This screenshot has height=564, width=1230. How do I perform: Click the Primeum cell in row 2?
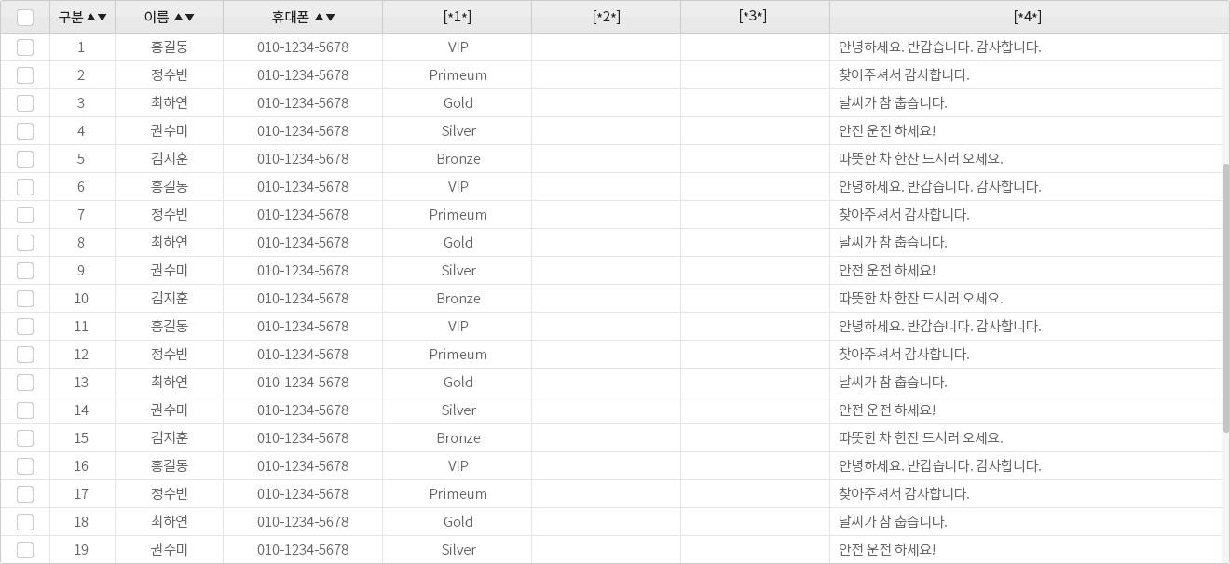tap(458, 74)
